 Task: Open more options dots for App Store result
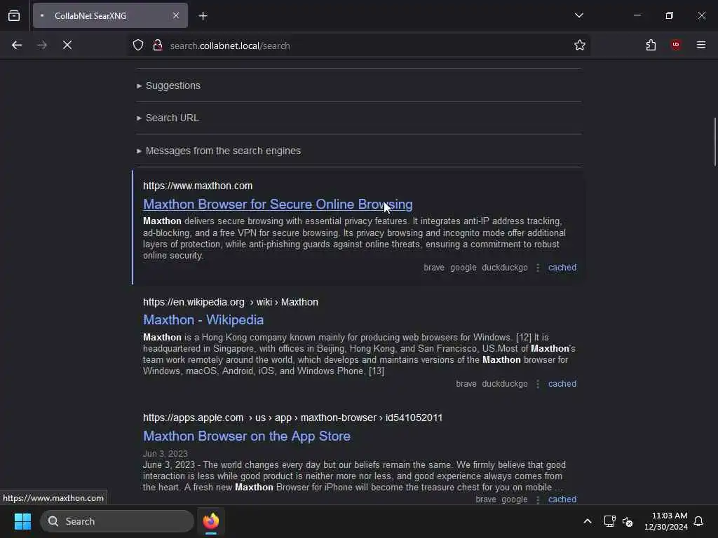(x=538, y=499)
